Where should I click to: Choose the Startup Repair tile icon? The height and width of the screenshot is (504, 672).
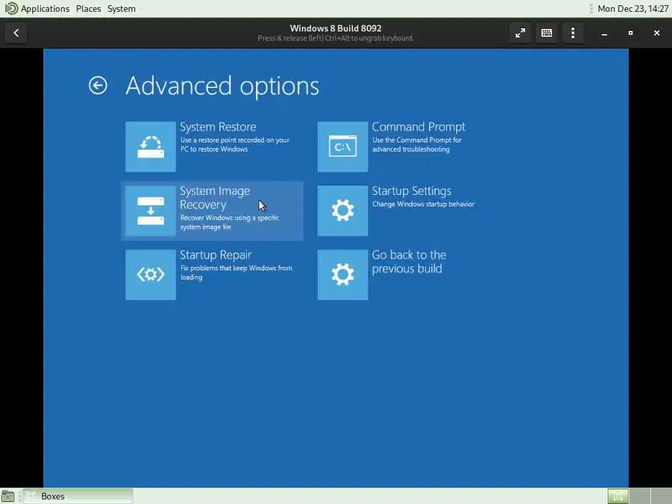pos(150,275)
